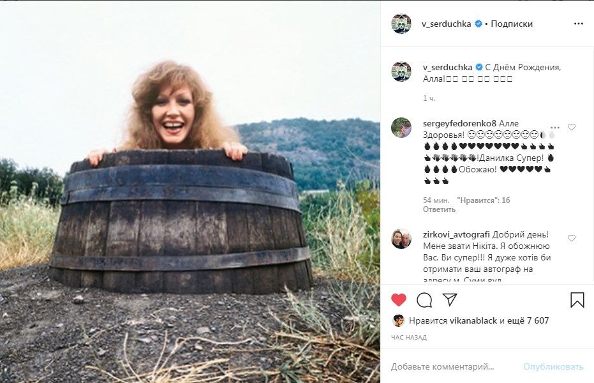Viewport: 594px width, 383px height.
Task: Unlike the post via the red heart
Action: click(398, 300)
